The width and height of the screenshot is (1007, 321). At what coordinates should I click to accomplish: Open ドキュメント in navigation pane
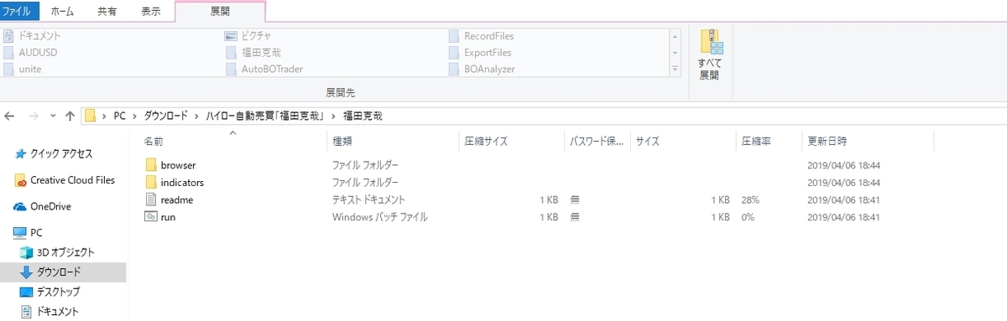point(49,312)
